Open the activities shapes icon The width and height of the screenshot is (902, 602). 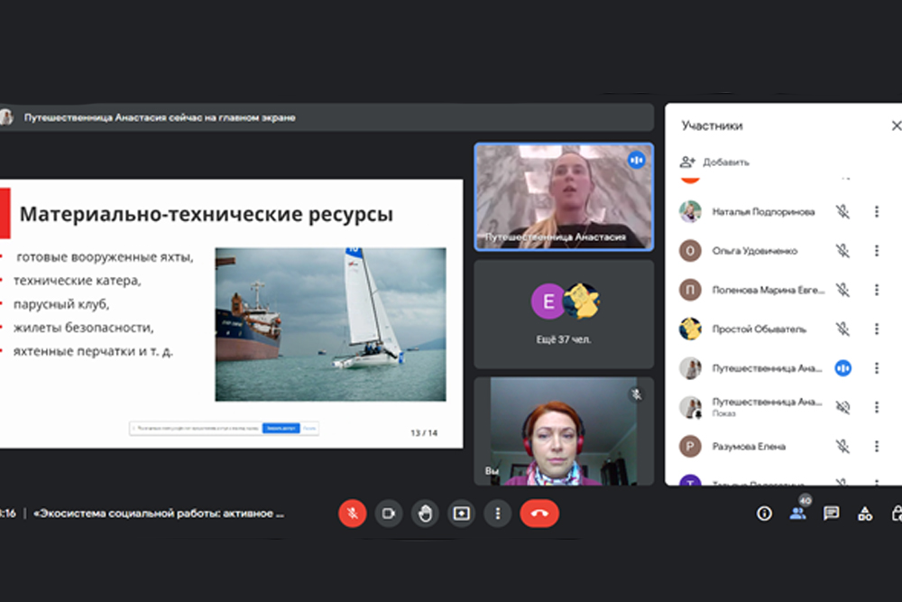(x=864, y=514)
